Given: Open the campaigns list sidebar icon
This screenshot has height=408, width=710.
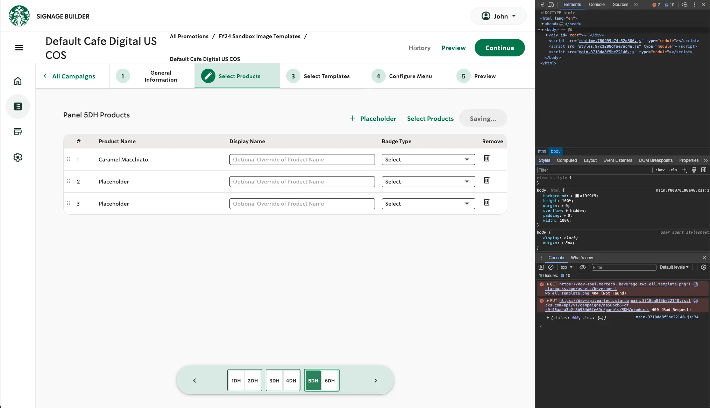Looking at the screenshot, I should [18, 106].
